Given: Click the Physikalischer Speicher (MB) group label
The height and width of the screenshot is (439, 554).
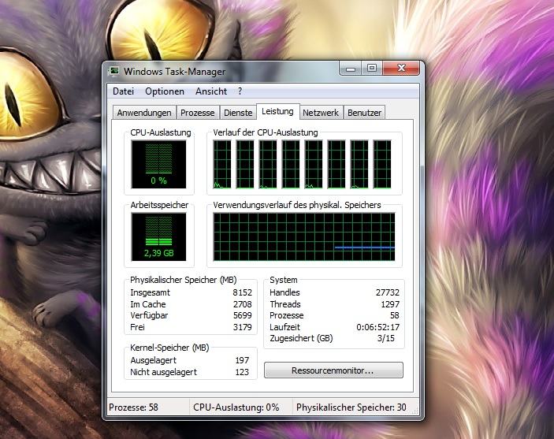Looking at the screenshot, I should 184,280.
